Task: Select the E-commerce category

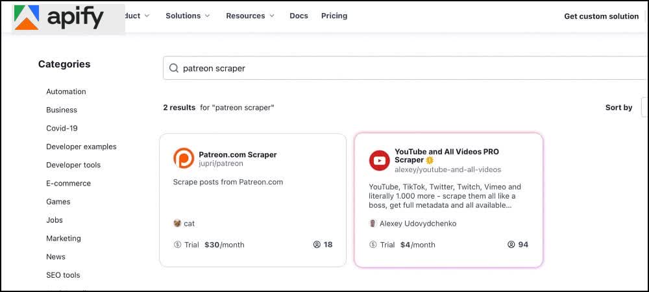Action: pyautogui.click(x=68, y=183)
